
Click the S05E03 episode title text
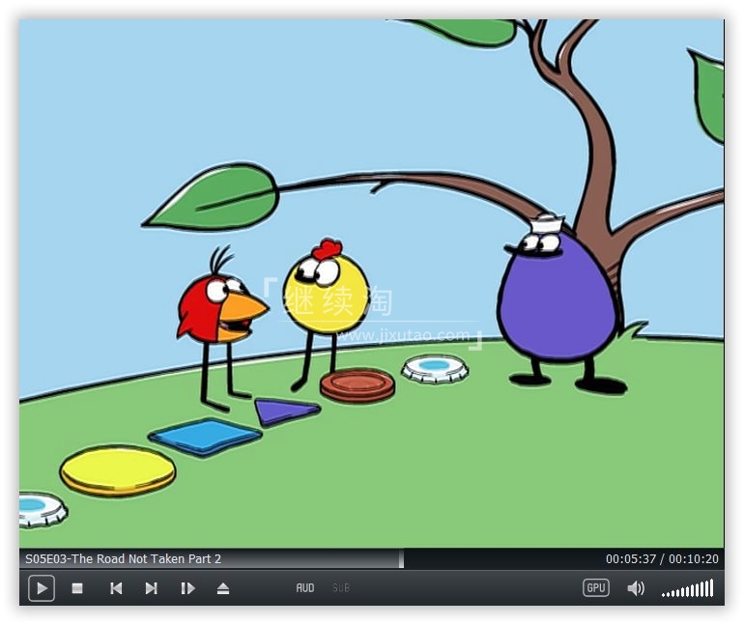(123, 558)
